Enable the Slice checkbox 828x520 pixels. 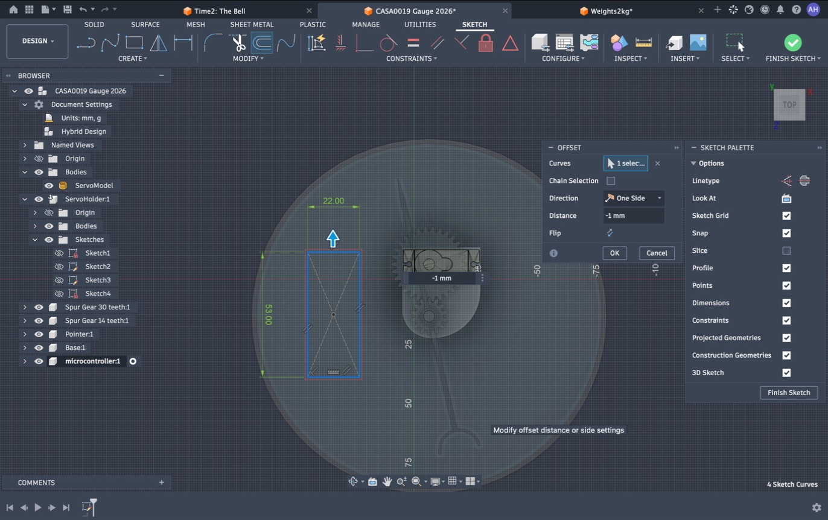(x=786, y=250)
